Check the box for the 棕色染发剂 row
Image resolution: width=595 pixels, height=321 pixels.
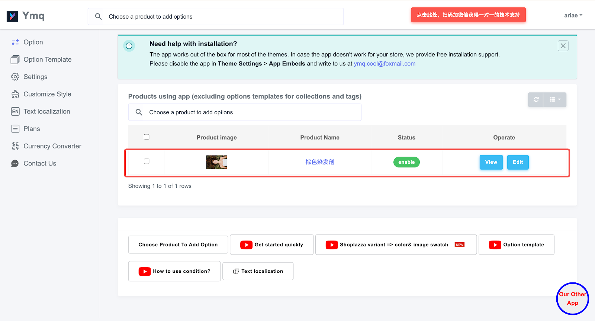click(x=147, y=161)
